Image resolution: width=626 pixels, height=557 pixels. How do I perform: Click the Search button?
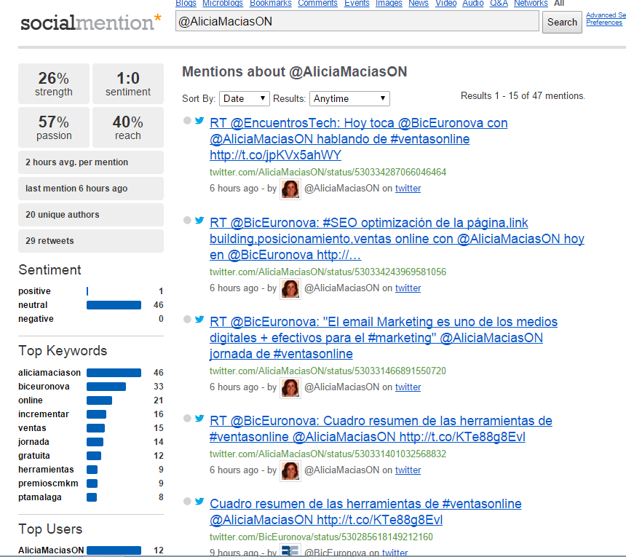pos(562,22)
